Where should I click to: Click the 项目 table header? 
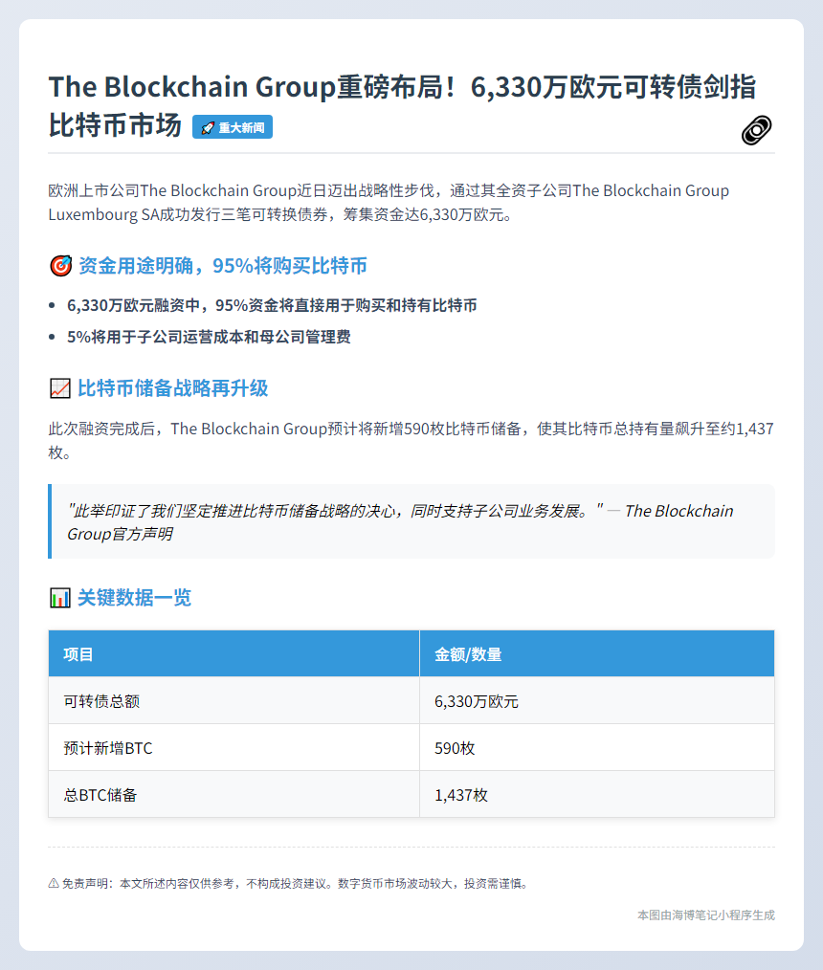[x=234, y=654]
